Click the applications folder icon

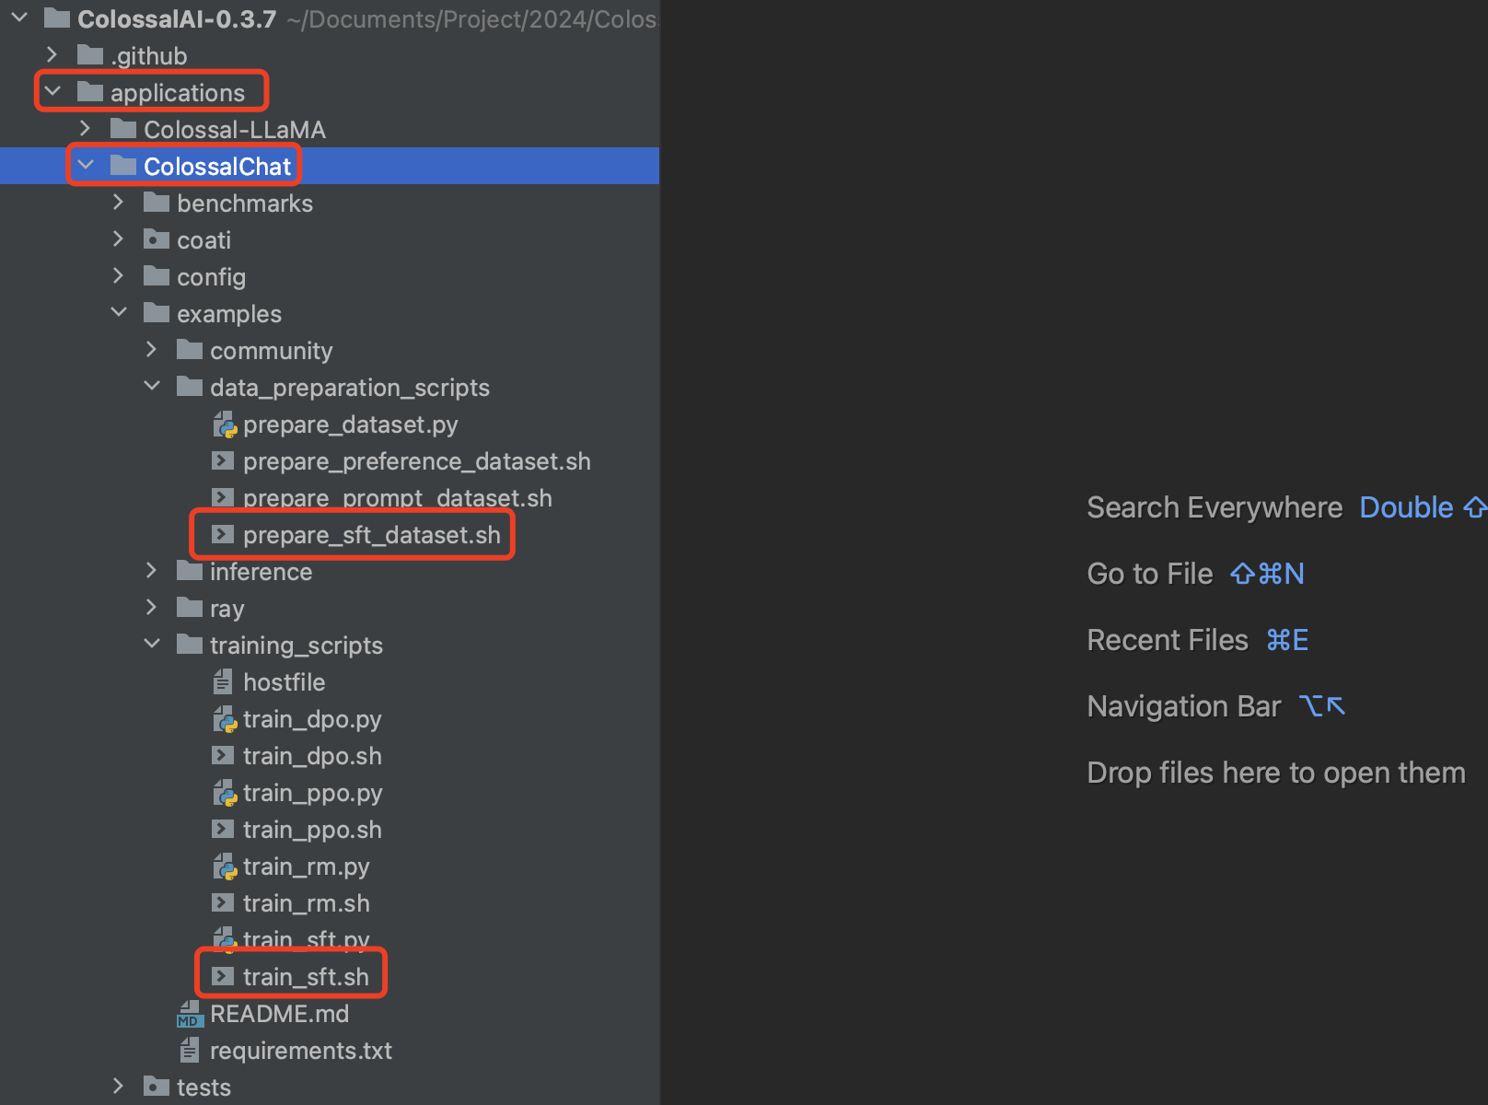[90, 91]
